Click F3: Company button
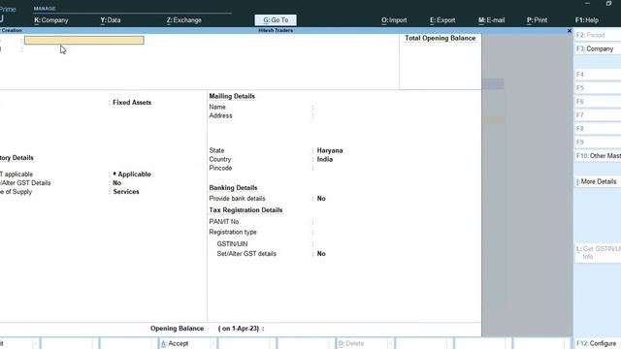The image size is (621, 349). pyautogui.click(x=598, y=48)
